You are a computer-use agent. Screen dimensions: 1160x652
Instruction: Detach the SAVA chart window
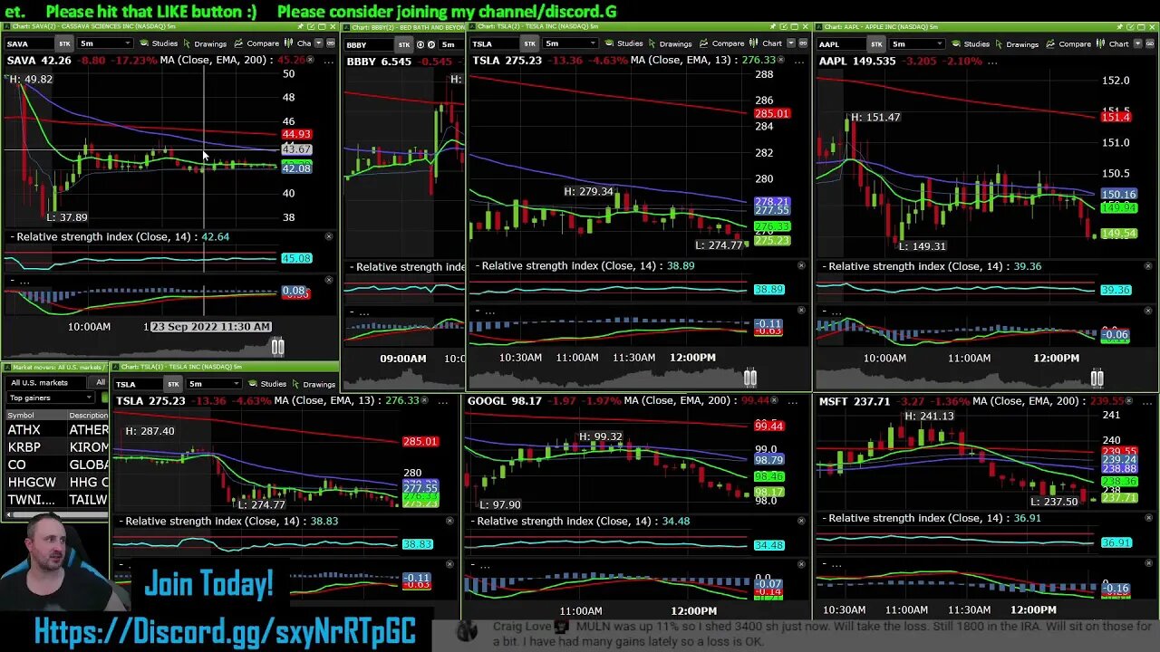pyautogui.click(x=311, y=27)
